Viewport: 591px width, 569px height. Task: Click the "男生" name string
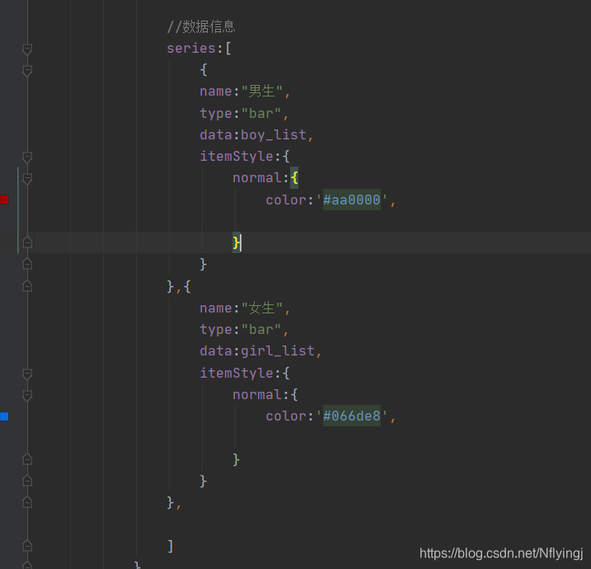pyautogui.click(x=262, y=92)
